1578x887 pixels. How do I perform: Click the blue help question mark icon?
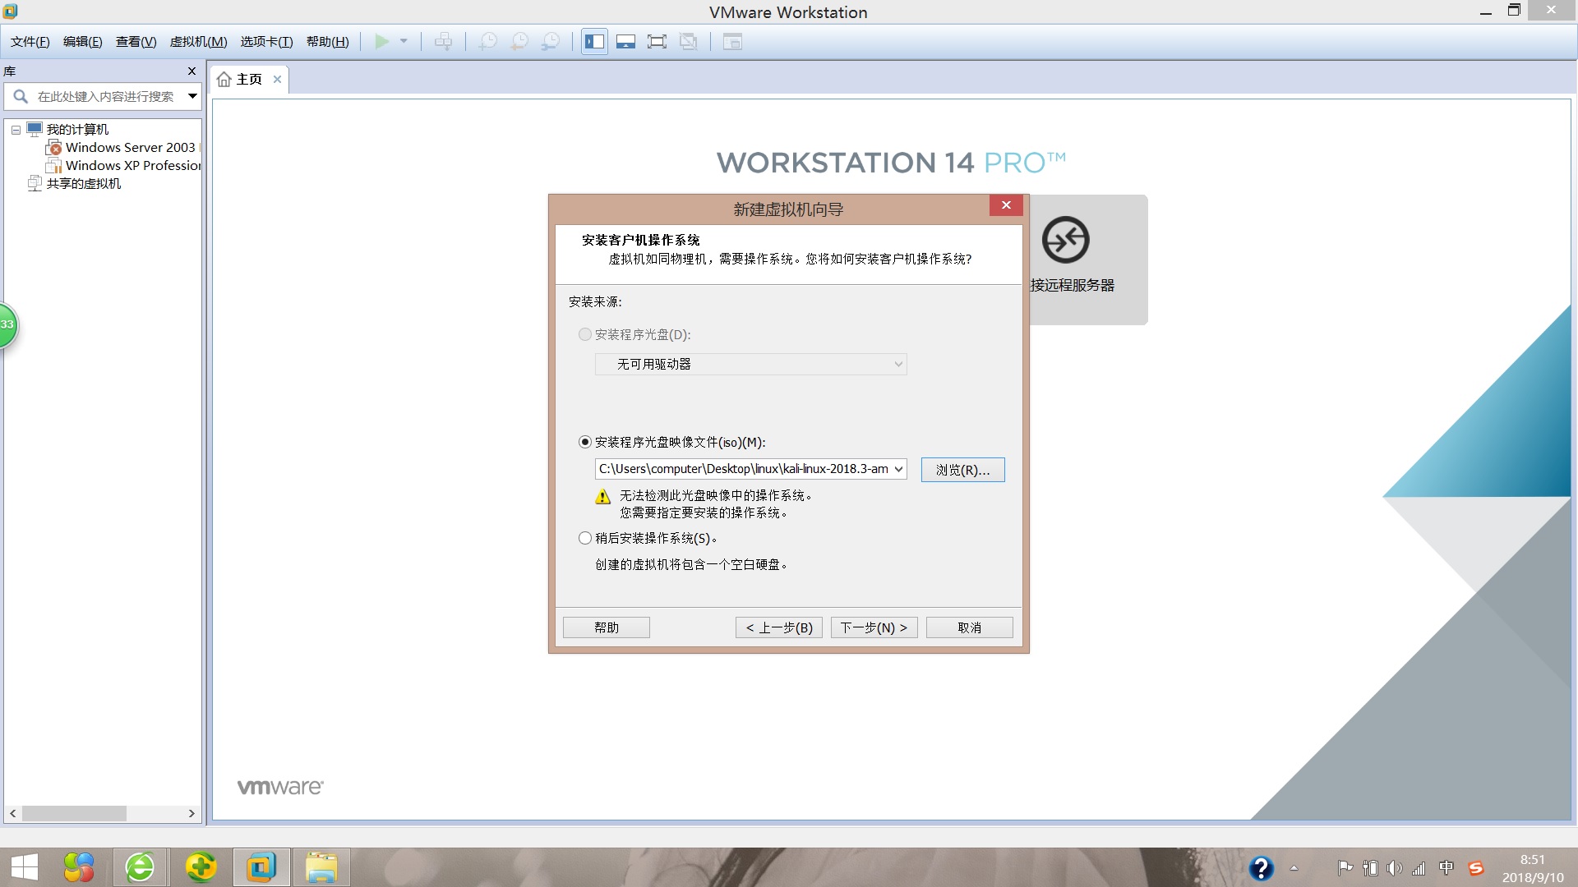pyautogui.click(x=1261, y=868)
